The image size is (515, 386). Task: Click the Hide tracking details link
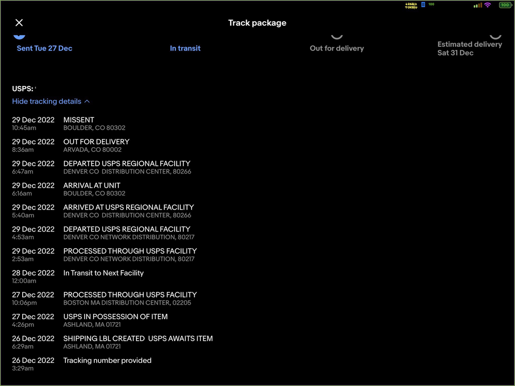[47, 101]
